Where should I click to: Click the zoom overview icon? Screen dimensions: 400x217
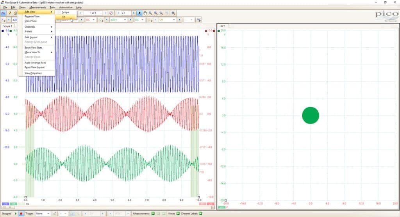point(173,13)
